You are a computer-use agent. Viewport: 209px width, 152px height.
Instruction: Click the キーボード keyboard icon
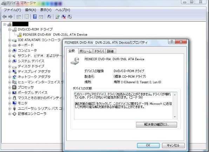point(14,45)
